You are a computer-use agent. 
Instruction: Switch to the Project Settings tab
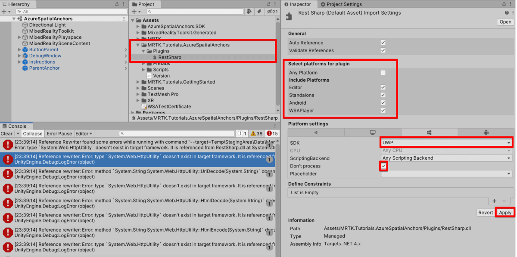[341, 4]
